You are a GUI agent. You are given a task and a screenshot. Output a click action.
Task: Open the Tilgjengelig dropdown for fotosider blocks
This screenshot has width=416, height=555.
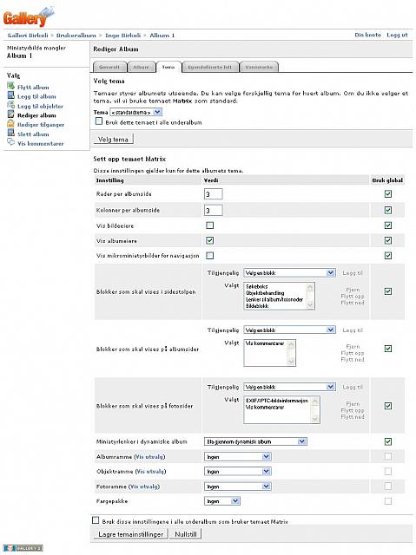(x=289, y=387)
